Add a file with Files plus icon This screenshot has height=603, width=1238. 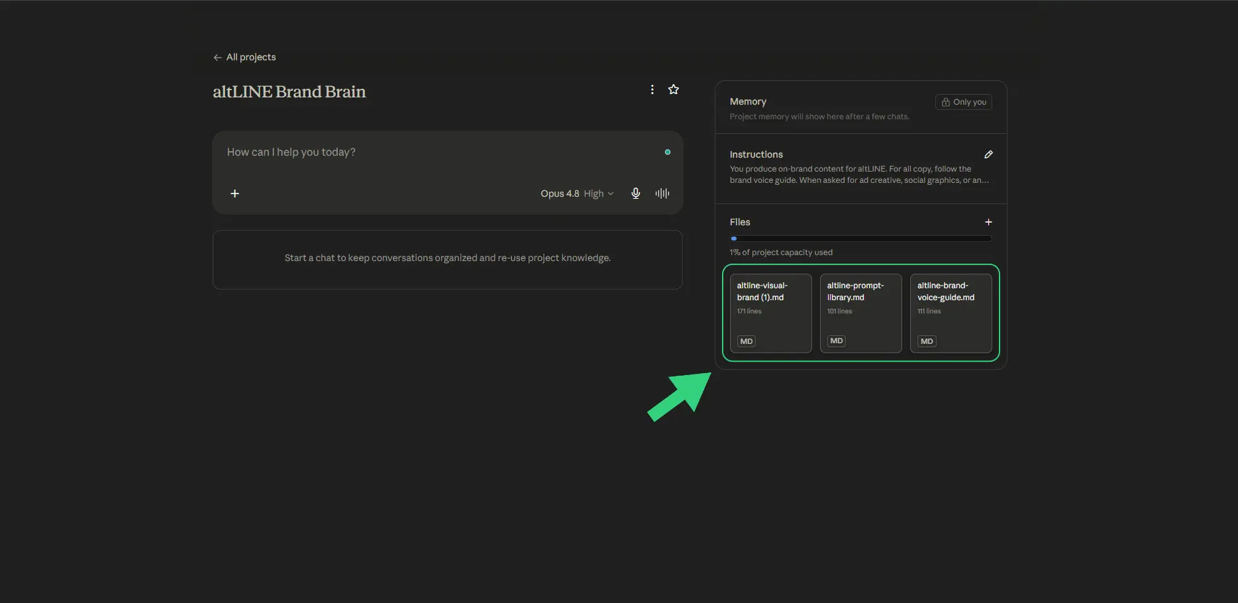click(988, 222)
